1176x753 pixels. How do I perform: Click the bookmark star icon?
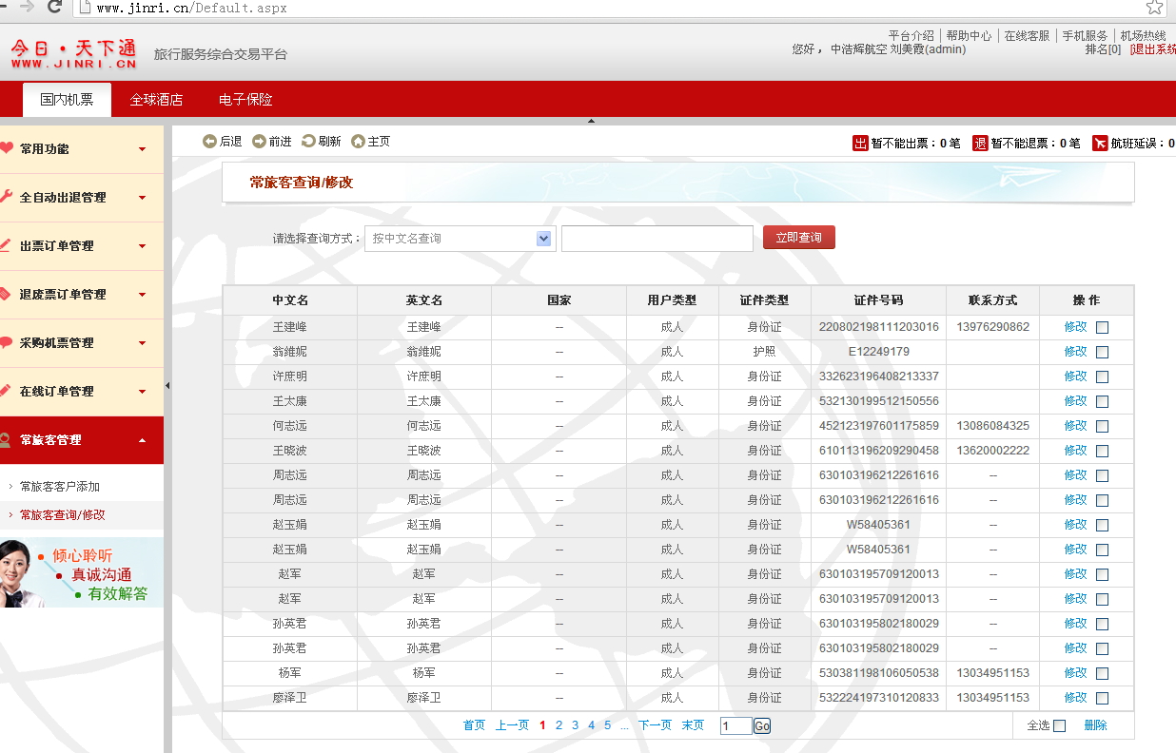1154,8
